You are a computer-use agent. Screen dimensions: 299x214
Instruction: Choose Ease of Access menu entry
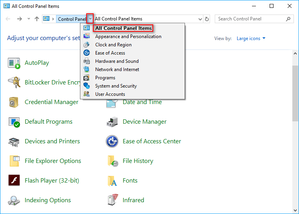point(110,53)
